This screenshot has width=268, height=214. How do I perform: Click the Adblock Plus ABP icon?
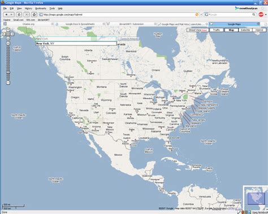coord(261,15)
